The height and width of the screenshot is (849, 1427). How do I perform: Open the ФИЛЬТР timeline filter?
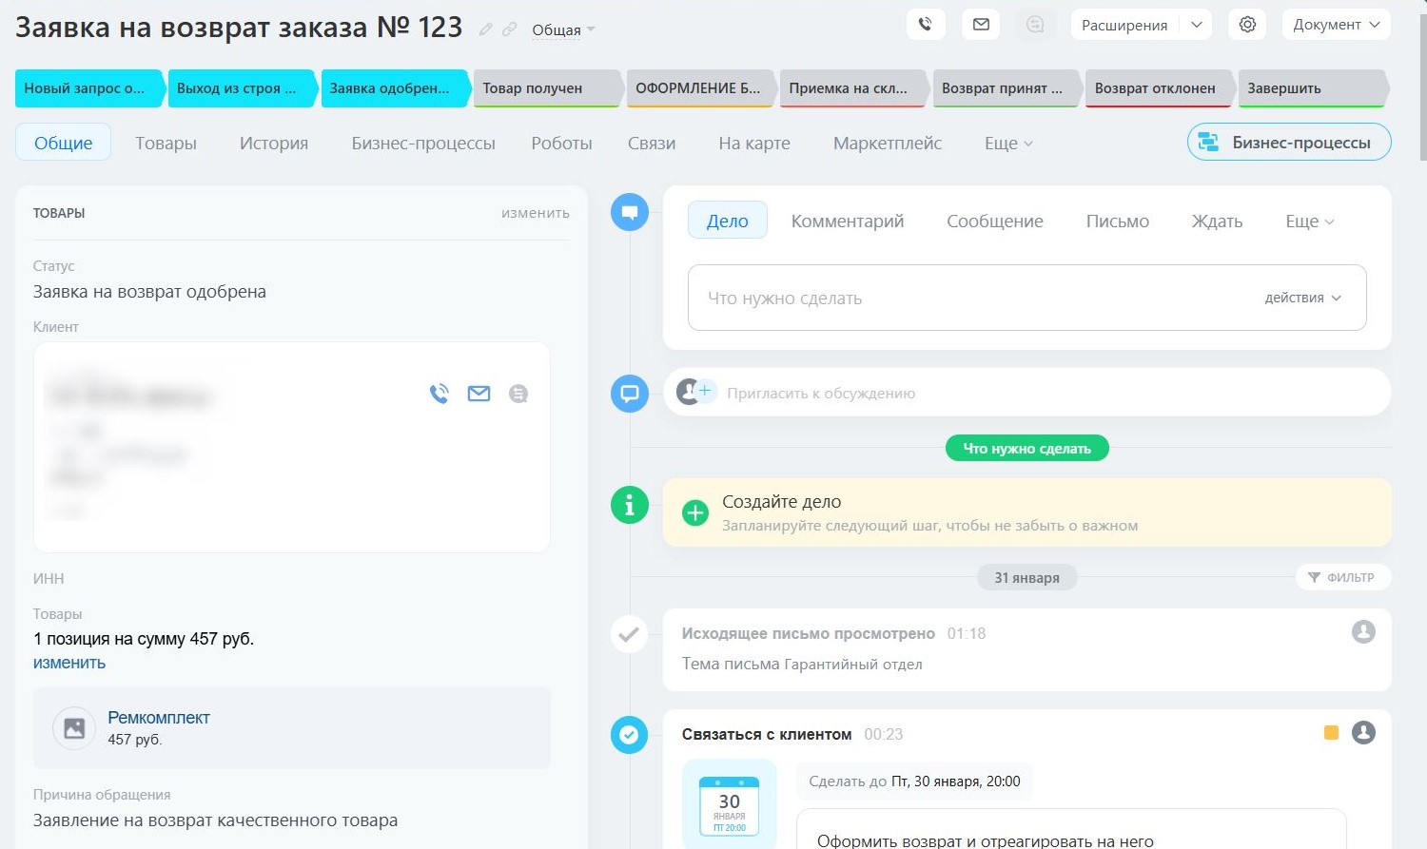[x=1342, y=577]
